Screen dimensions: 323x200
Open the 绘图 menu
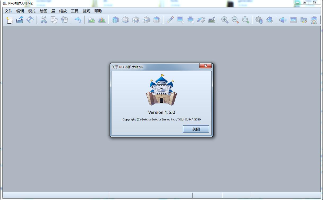[43, 11]
